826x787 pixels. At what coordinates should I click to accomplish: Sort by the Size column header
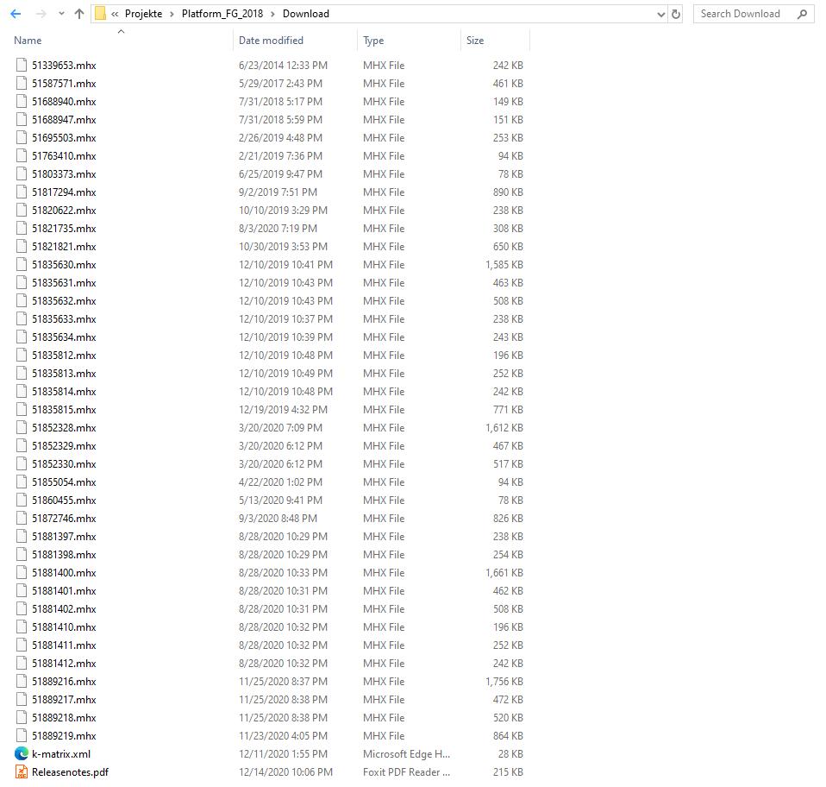(x=474, y=41)
